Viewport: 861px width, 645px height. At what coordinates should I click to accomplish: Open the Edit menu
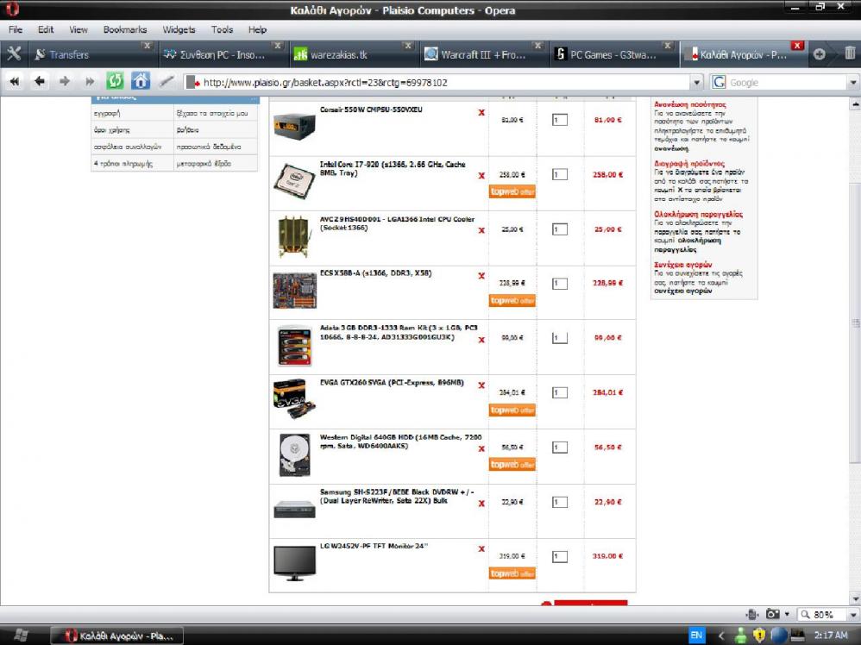46,29
